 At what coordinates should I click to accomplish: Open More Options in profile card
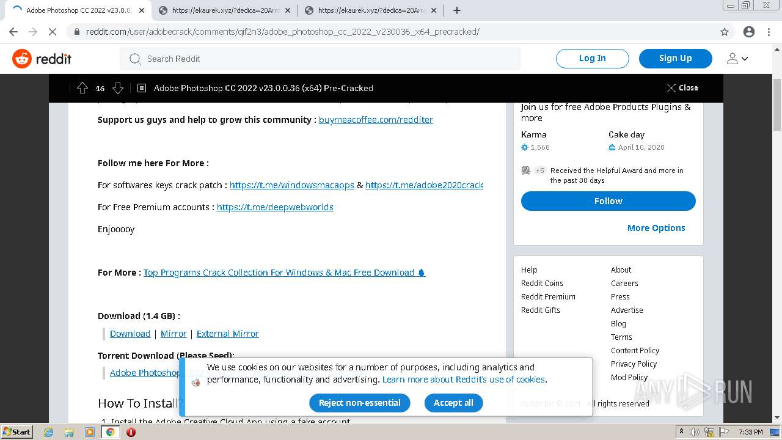656,228
